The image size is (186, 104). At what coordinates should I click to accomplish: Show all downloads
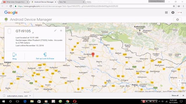coord(175,96)
